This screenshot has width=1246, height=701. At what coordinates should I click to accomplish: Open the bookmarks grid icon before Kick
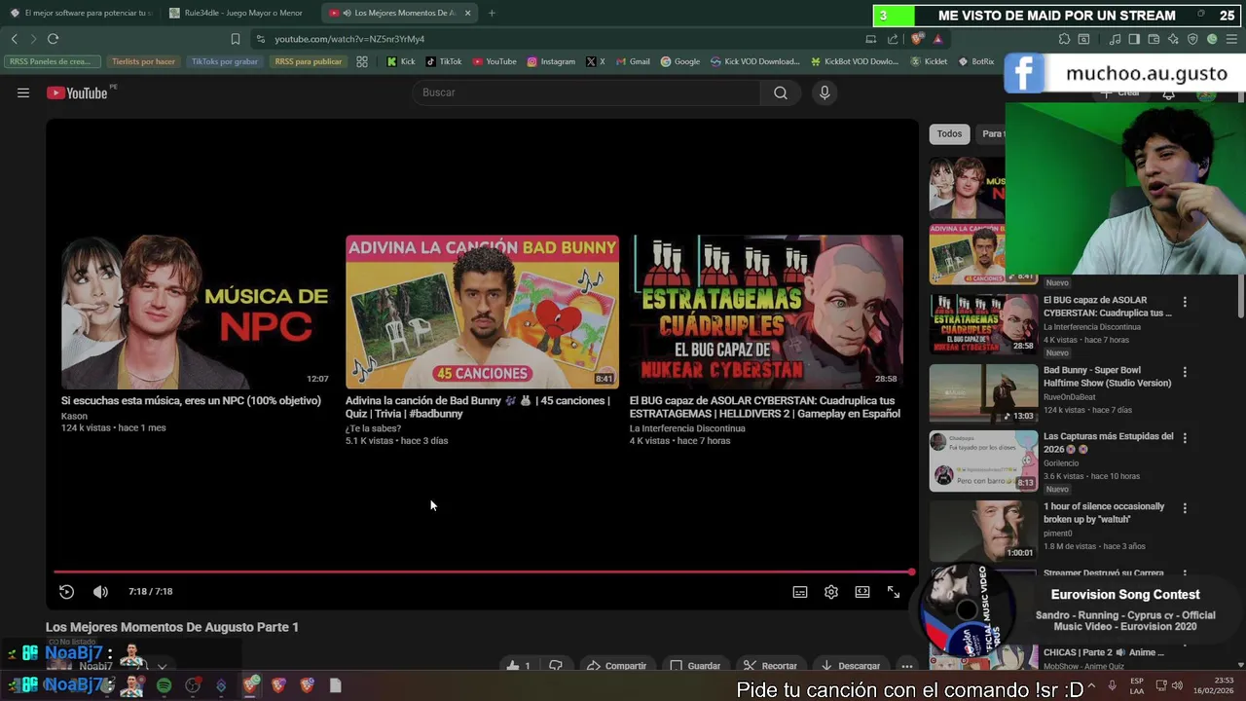click(362, 61)
